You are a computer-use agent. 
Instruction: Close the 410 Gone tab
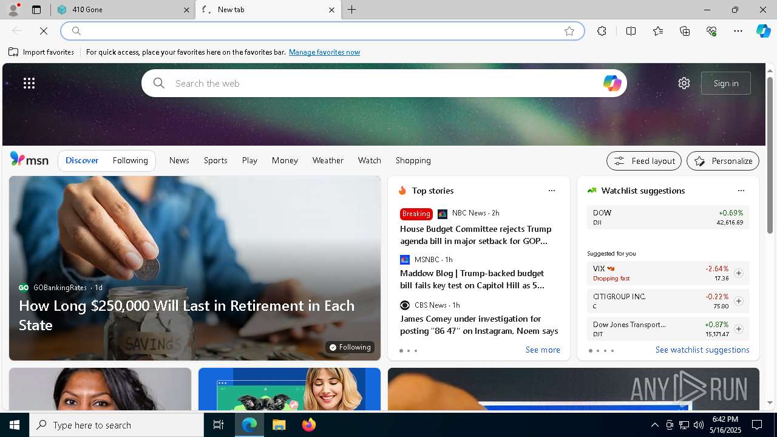[187, 10]
